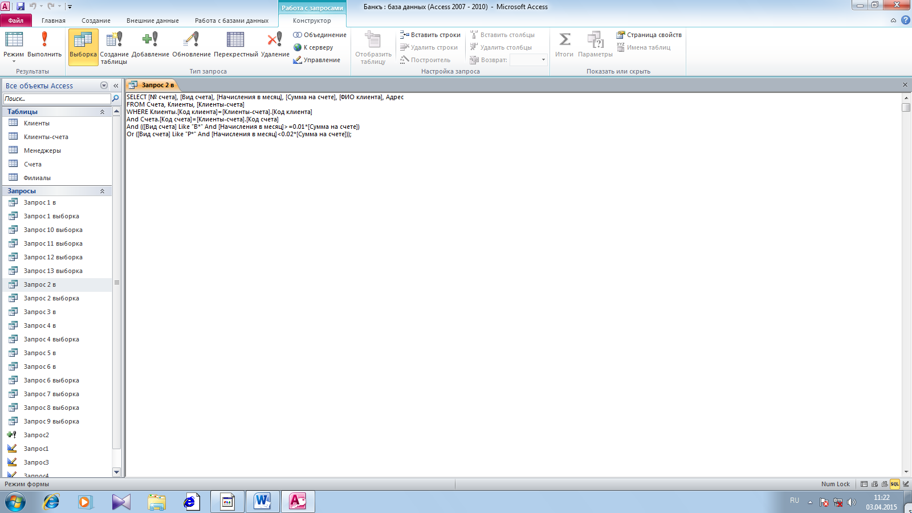Click Вставить строки button
912x513 pixels.
coord(430,35)
